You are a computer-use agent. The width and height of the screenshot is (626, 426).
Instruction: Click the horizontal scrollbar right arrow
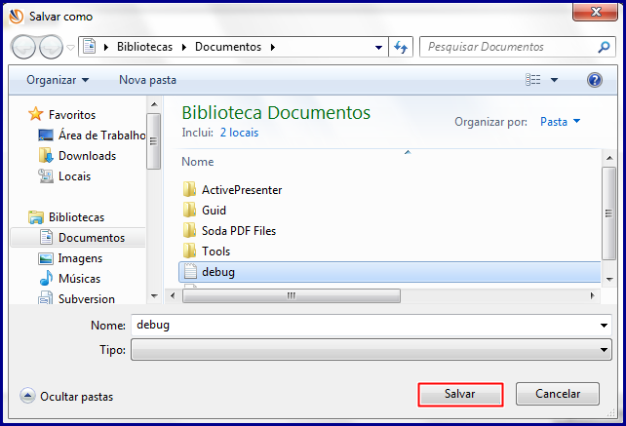(x=593, y=295)
